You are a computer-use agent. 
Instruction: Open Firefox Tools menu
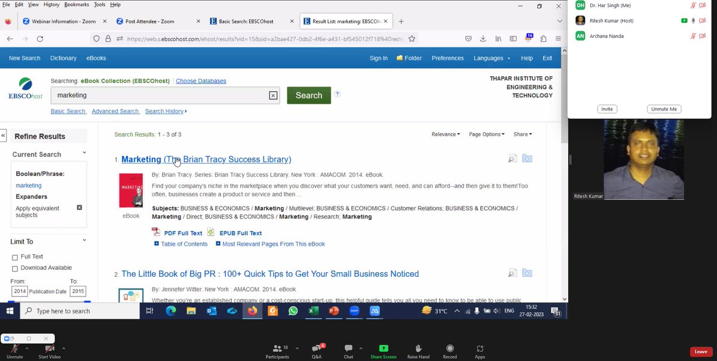tap(99, 4)
